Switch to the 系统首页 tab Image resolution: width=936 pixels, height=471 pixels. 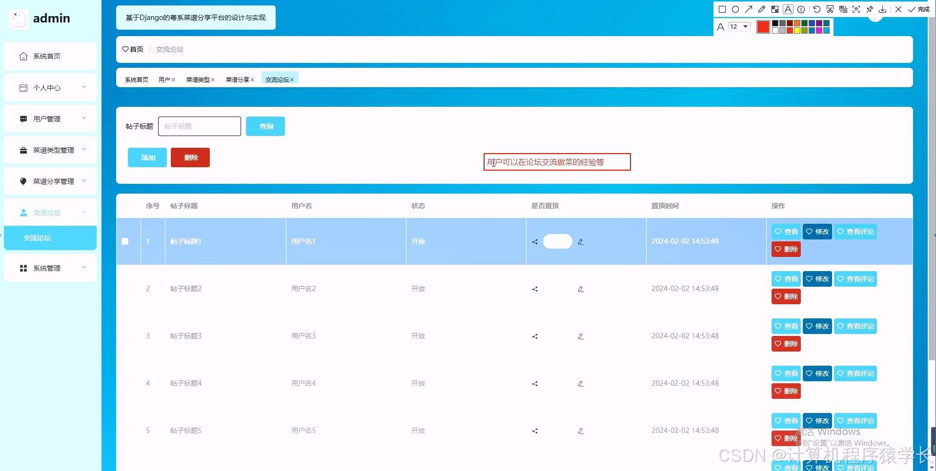click(x=137, y=79)
